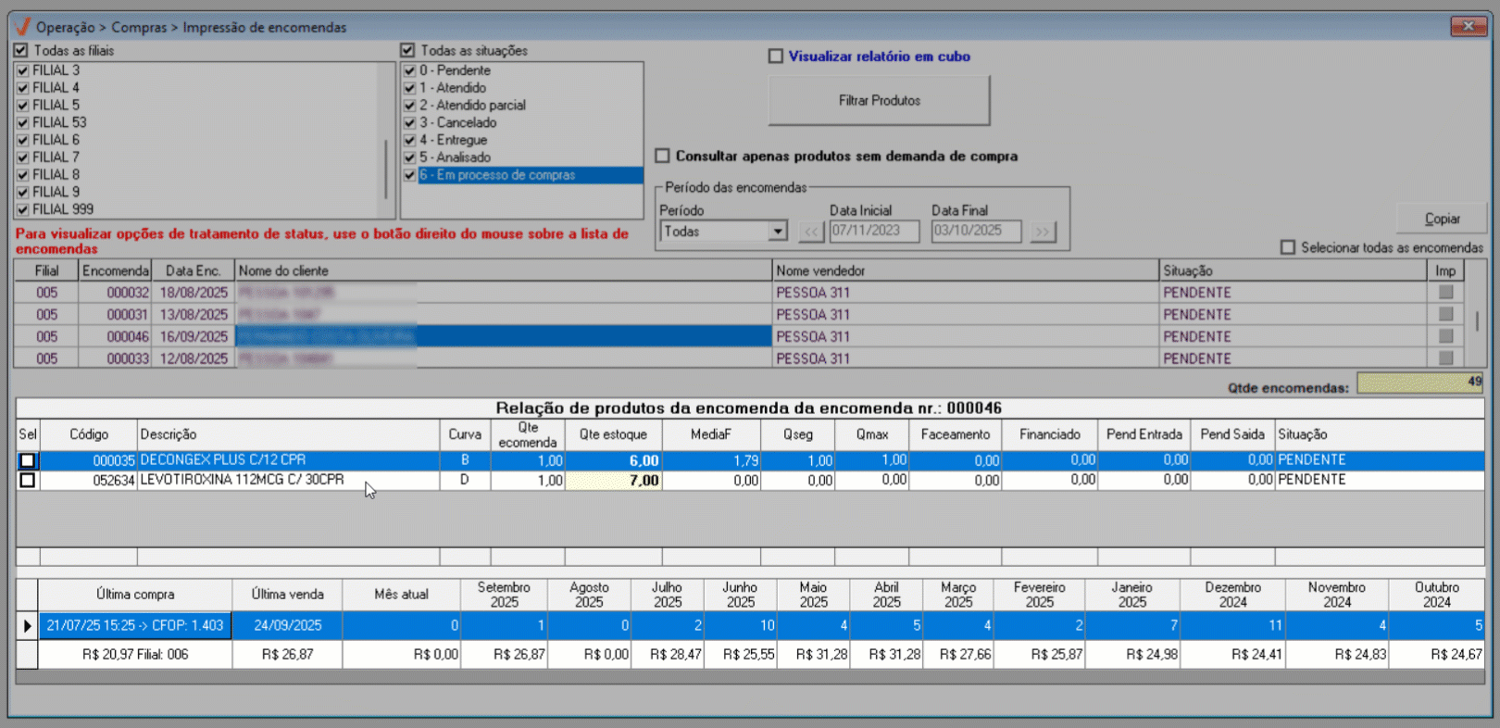Click the Data Inicial date field
This screenshot has height=728, width=1500.
click(873, 232)
